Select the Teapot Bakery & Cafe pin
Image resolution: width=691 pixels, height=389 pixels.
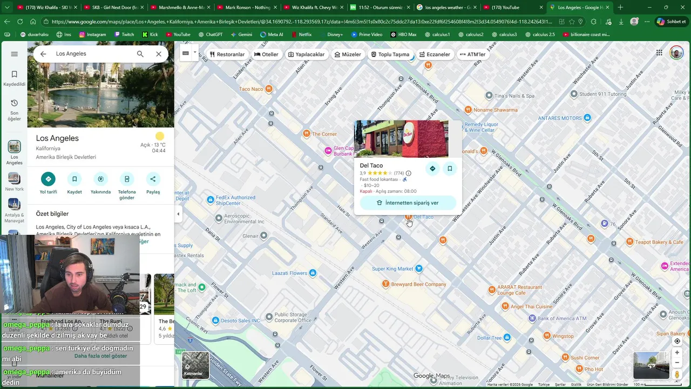tap(629, 242)
